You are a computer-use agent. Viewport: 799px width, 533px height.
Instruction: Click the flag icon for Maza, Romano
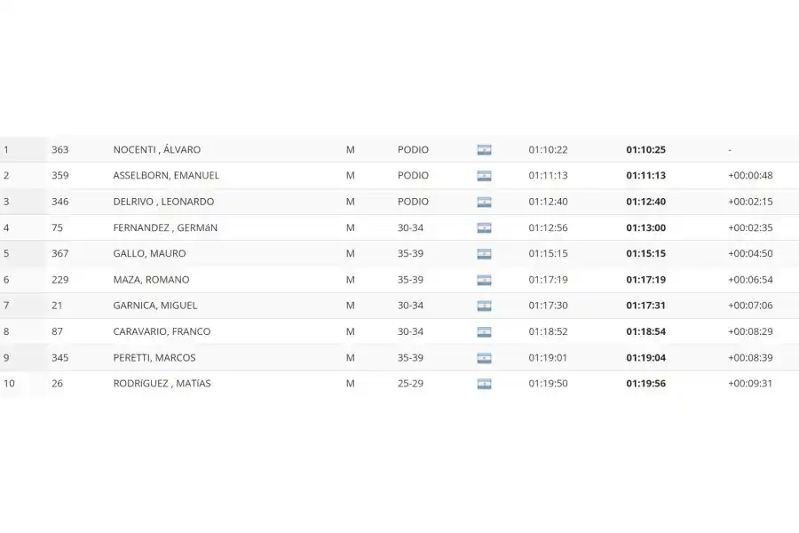point(484,280)
